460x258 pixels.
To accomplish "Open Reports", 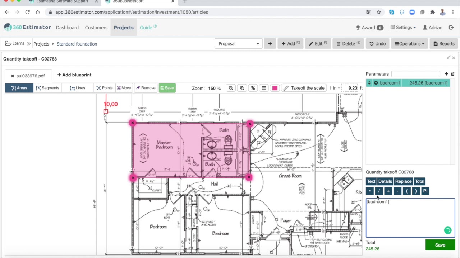I will [x=444, y=44].
